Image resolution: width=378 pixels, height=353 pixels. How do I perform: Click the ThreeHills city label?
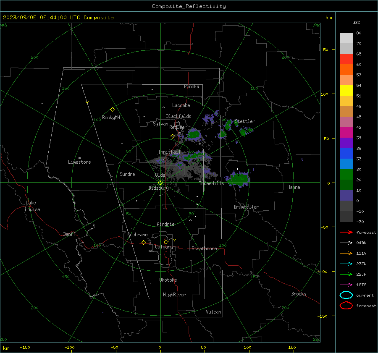pos(211,183)
